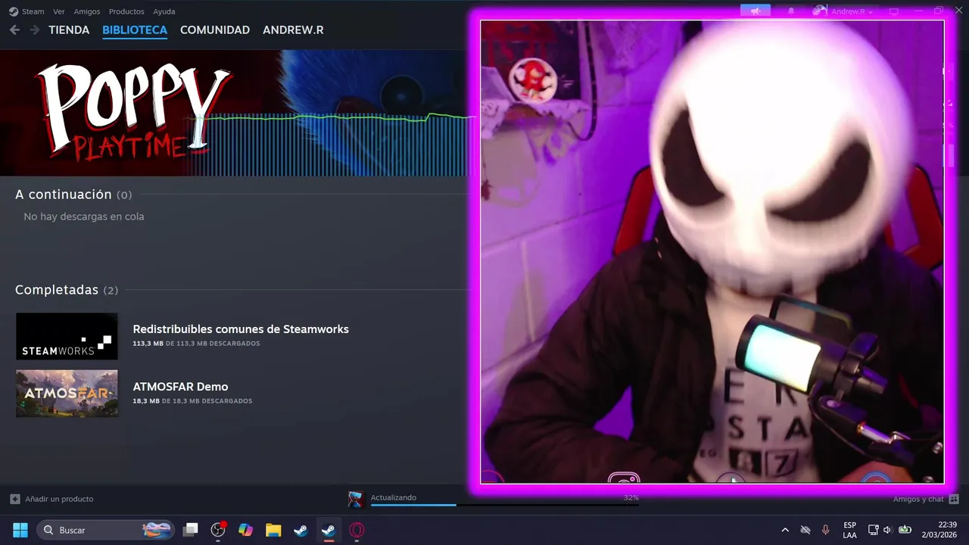The height and width of the screenshot is (545, 969).
Task: Switch to the COMUNIDAD tab
Action: (215, 30)
